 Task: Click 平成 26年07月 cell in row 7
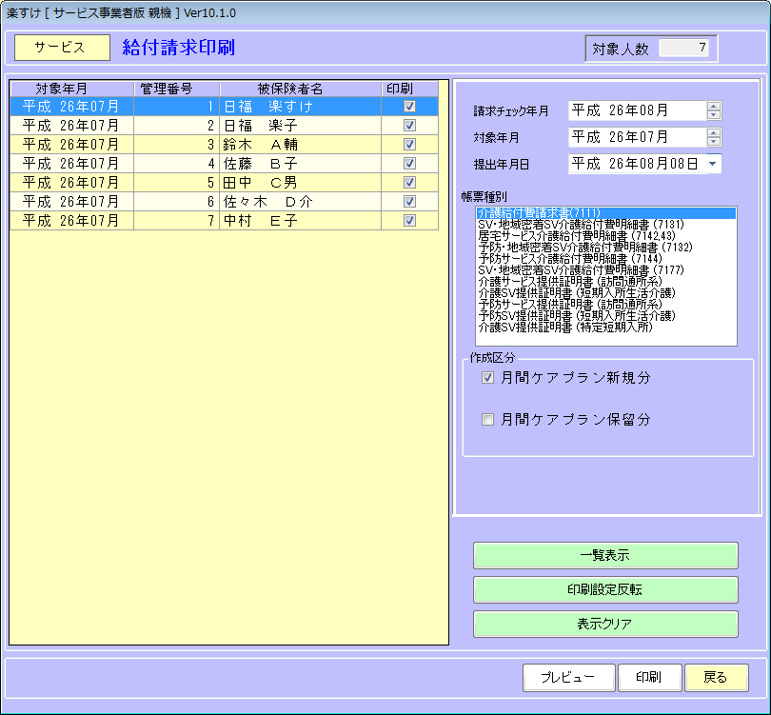pos(71,220)
